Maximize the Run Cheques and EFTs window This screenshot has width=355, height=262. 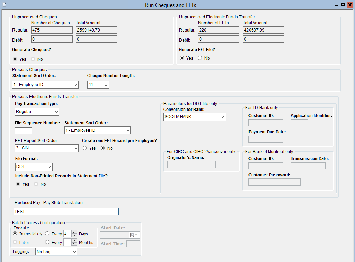[x=343, y=5]
